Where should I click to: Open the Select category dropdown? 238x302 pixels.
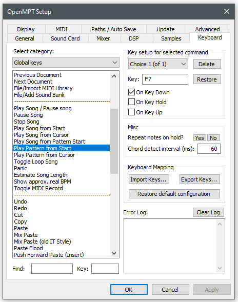tap(66, 63)
